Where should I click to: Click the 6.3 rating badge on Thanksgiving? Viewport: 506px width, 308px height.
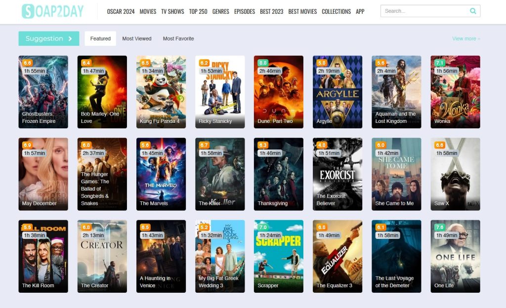tap(263, 145)
